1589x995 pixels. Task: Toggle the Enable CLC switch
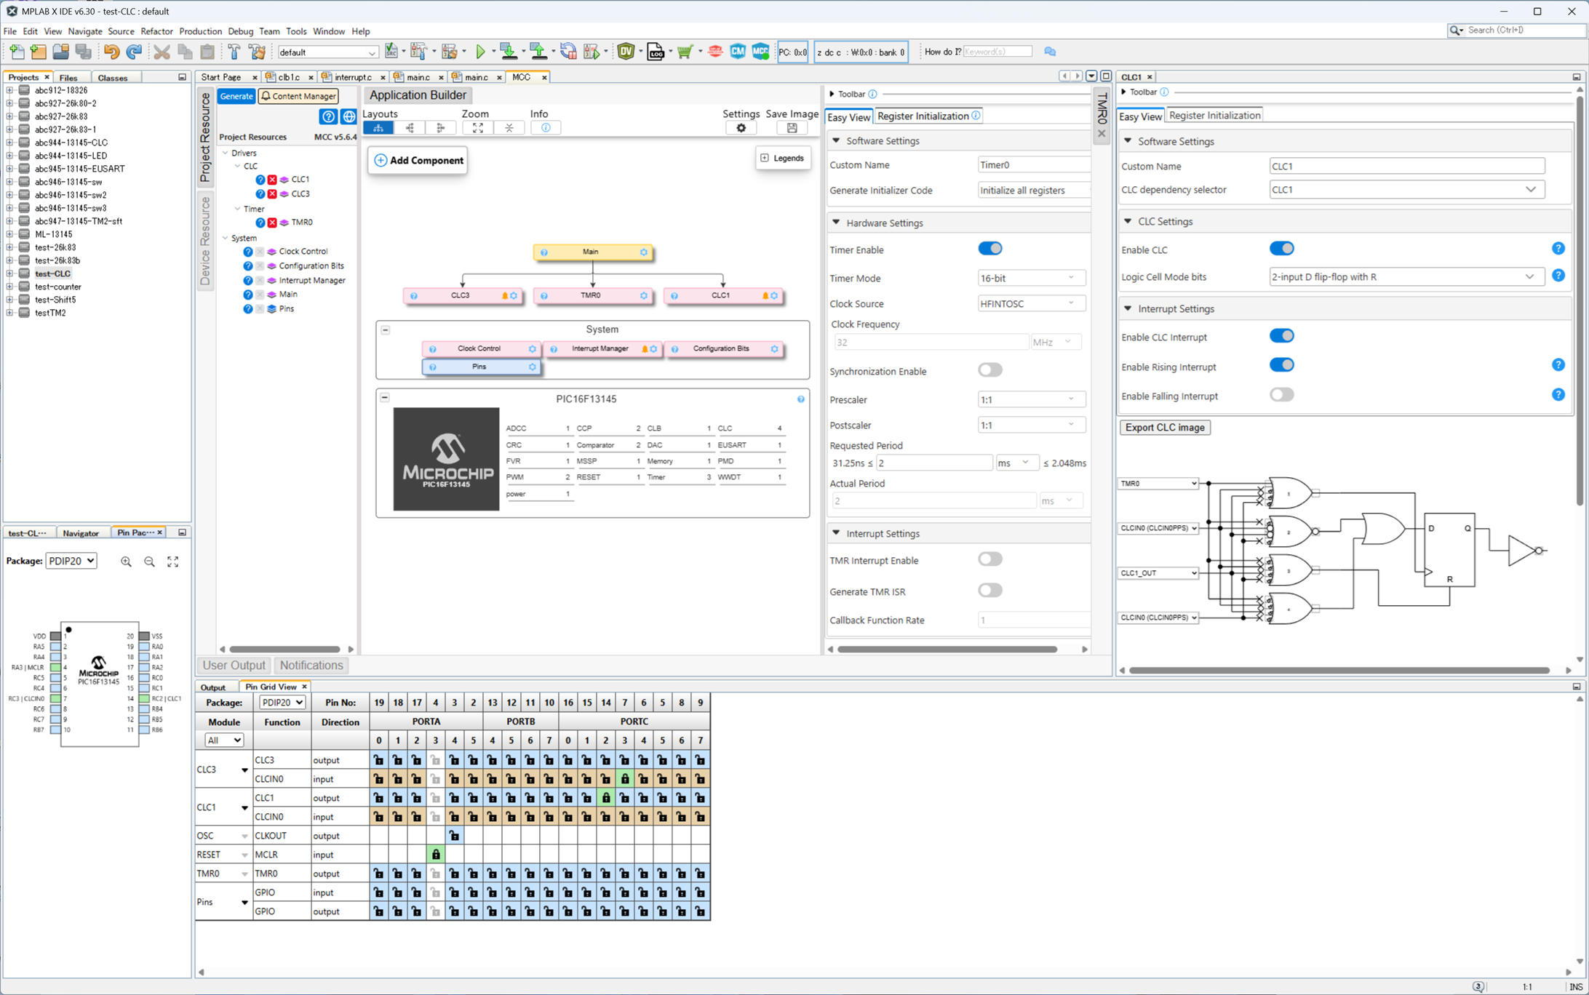pos(1281,249)
